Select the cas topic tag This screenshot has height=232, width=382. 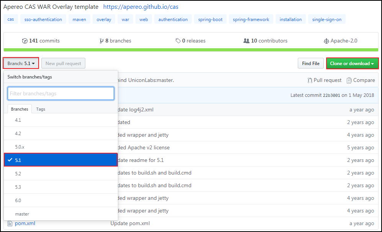click(x=11, y=19)
